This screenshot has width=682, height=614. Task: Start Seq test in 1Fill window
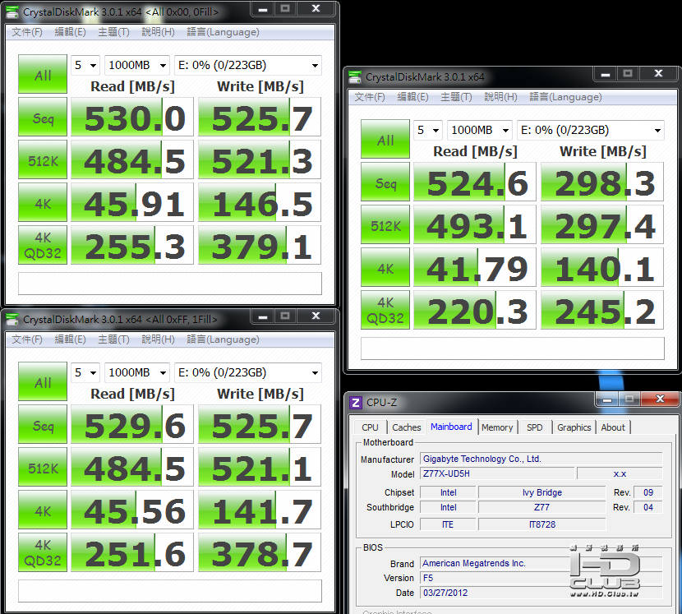pos(43,424)
